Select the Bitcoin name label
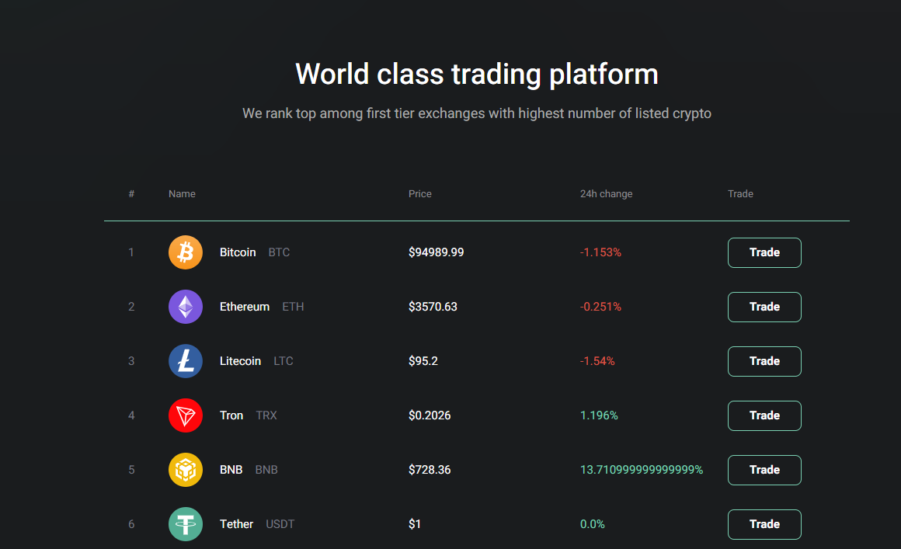Viewport: 901px width, 549px height. tap(238, 252)
